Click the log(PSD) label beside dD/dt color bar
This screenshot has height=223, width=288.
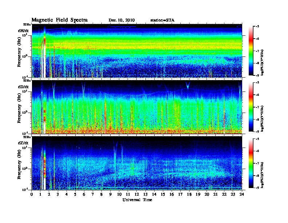[x=263, y=118]
